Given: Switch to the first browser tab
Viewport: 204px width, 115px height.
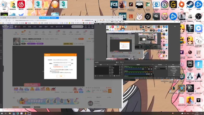Looking at the screenshot, I should click(x=9, y=18).
